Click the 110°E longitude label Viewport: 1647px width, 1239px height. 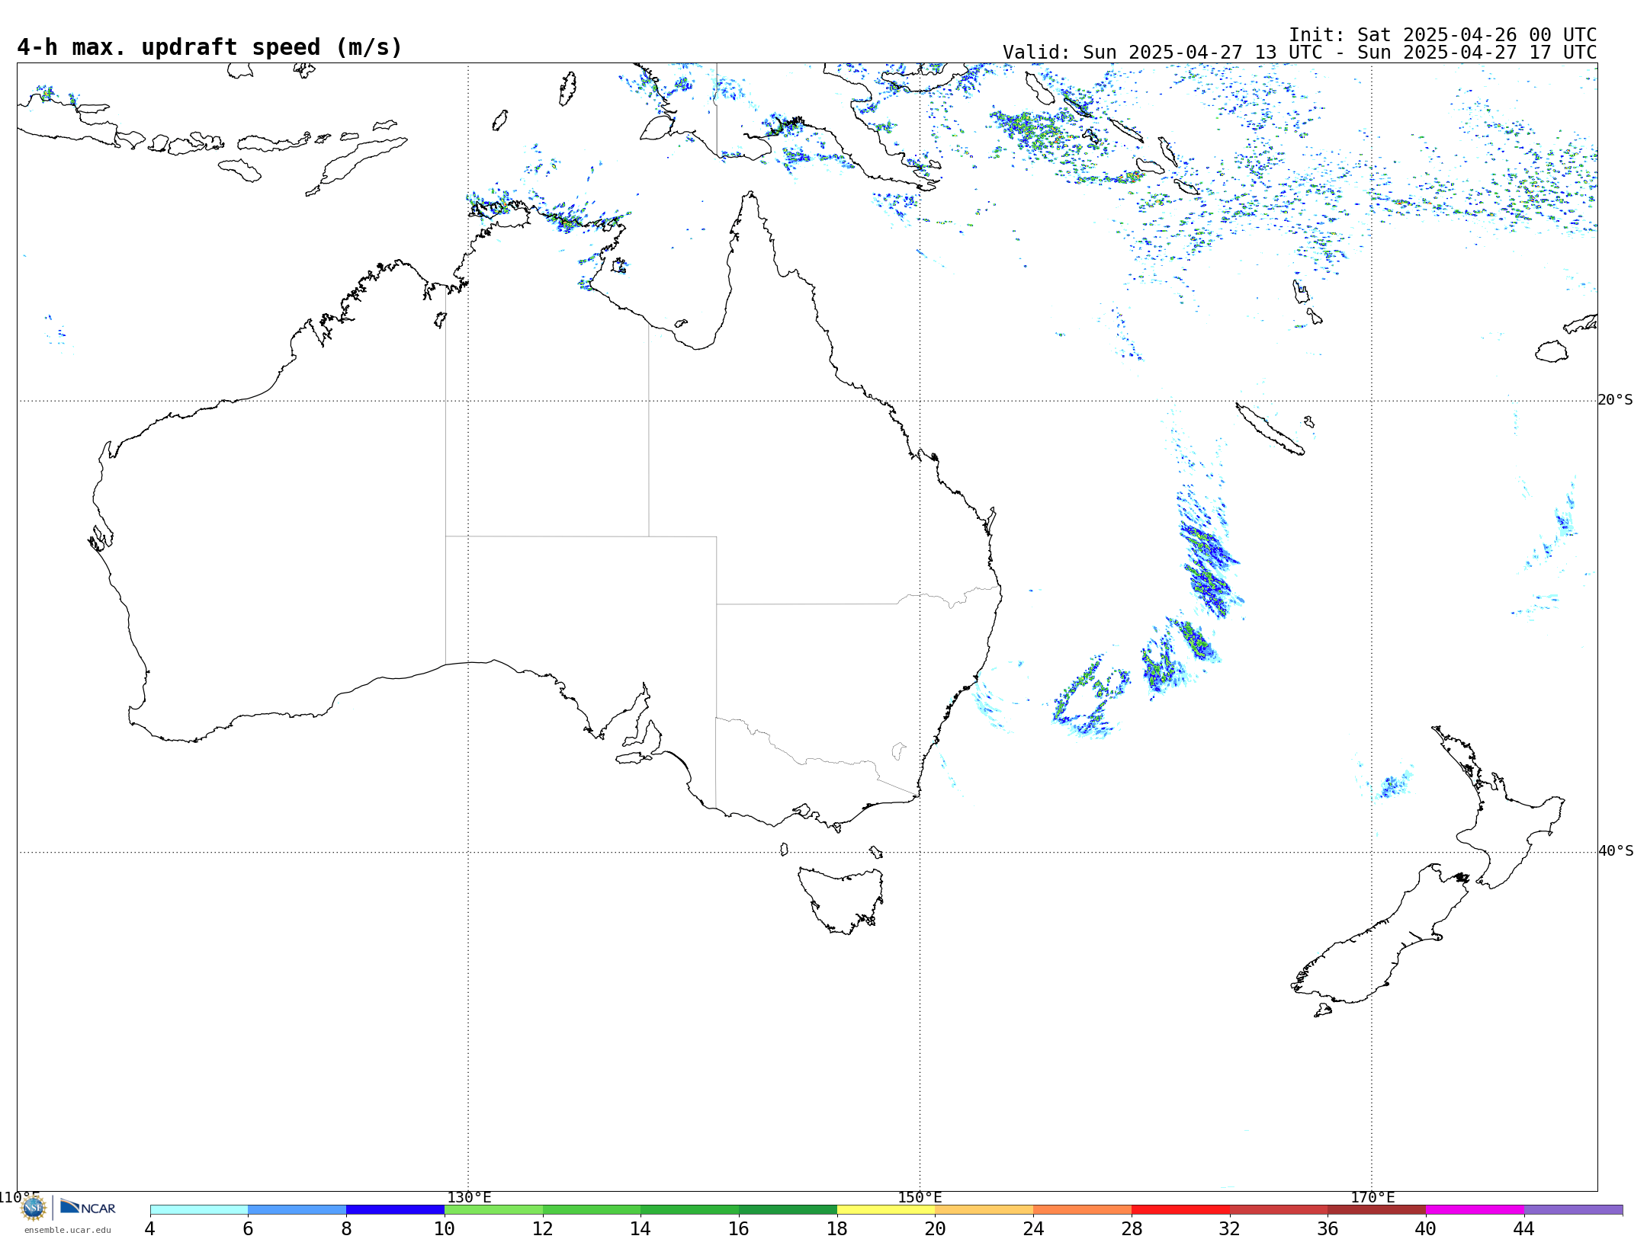point(20,1198)
